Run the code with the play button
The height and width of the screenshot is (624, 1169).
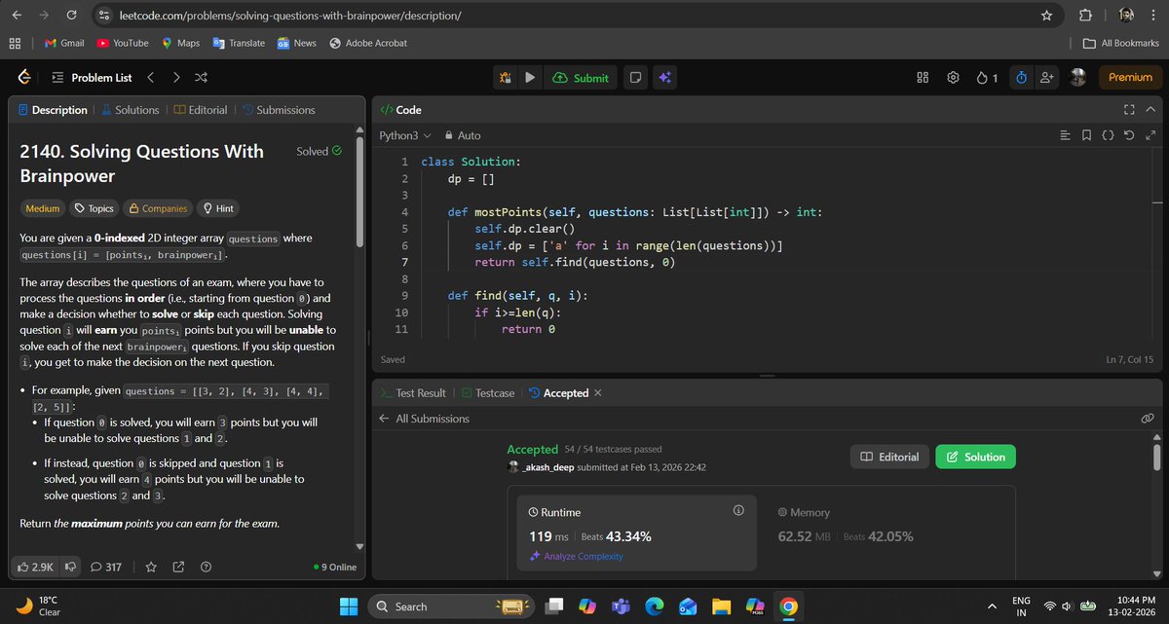[531, 78]
